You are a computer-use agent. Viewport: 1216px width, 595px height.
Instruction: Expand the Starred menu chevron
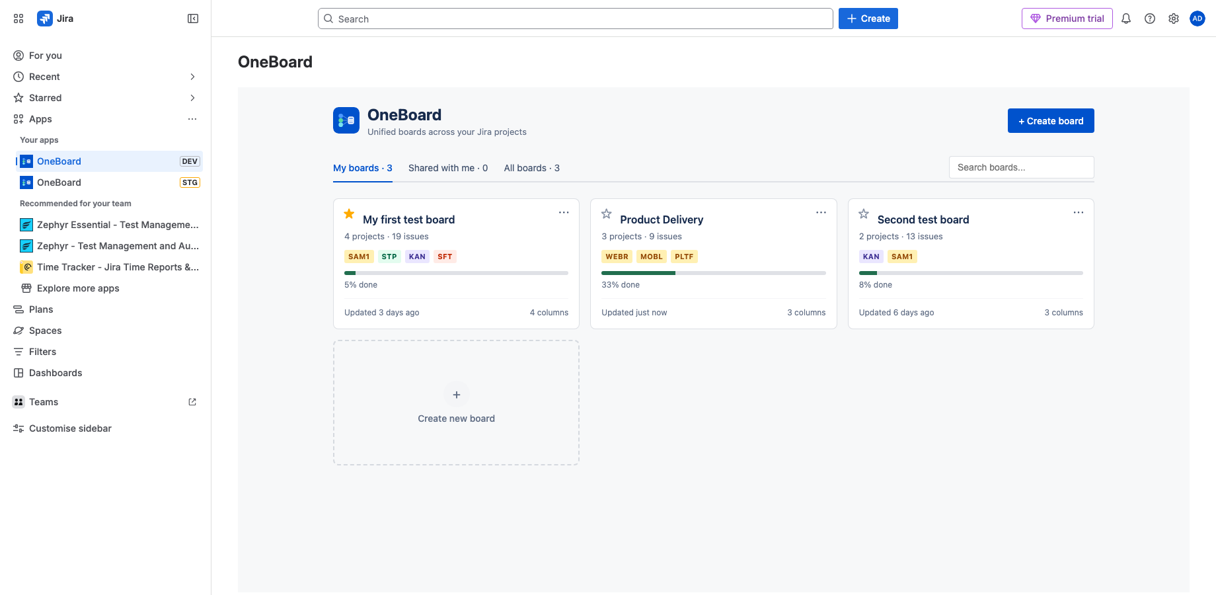point(192,98)
